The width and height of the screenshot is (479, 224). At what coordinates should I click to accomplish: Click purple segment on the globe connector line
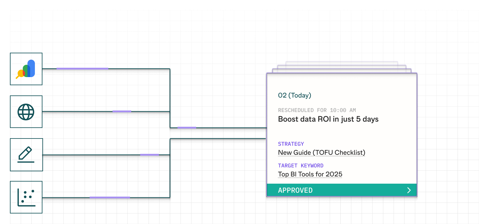coord(122,111)
